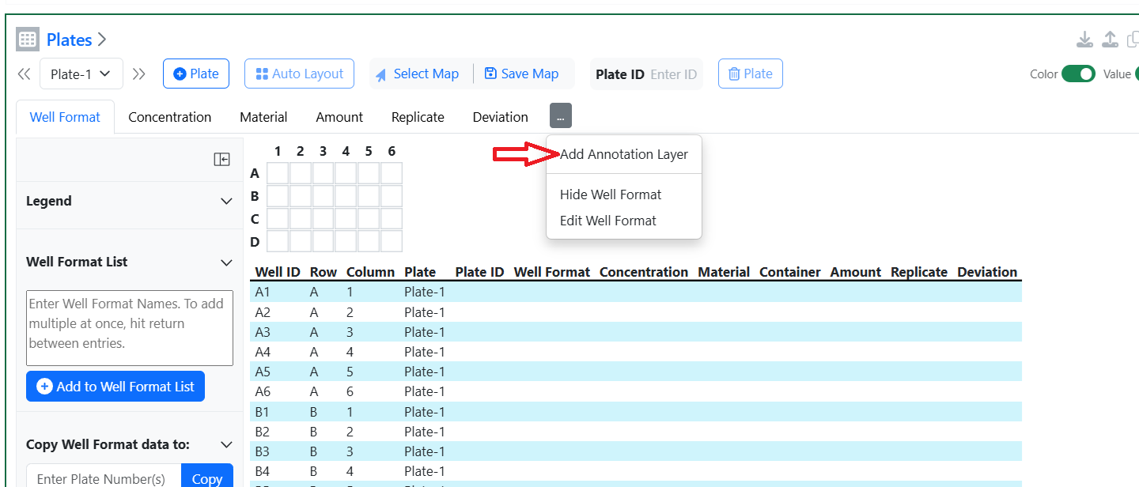Click plate grid row header C
The image size is (1139, 487).
point(255,219)
